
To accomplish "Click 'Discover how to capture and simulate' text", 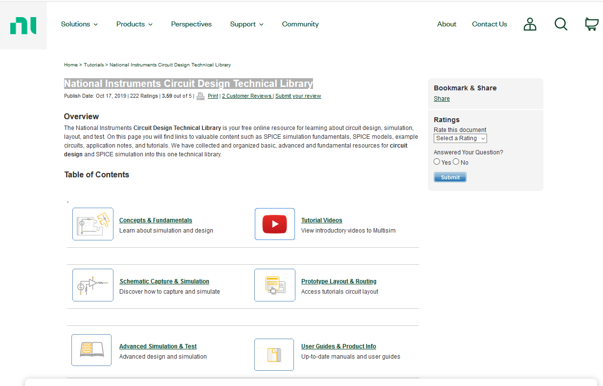I will pos(170,292).
